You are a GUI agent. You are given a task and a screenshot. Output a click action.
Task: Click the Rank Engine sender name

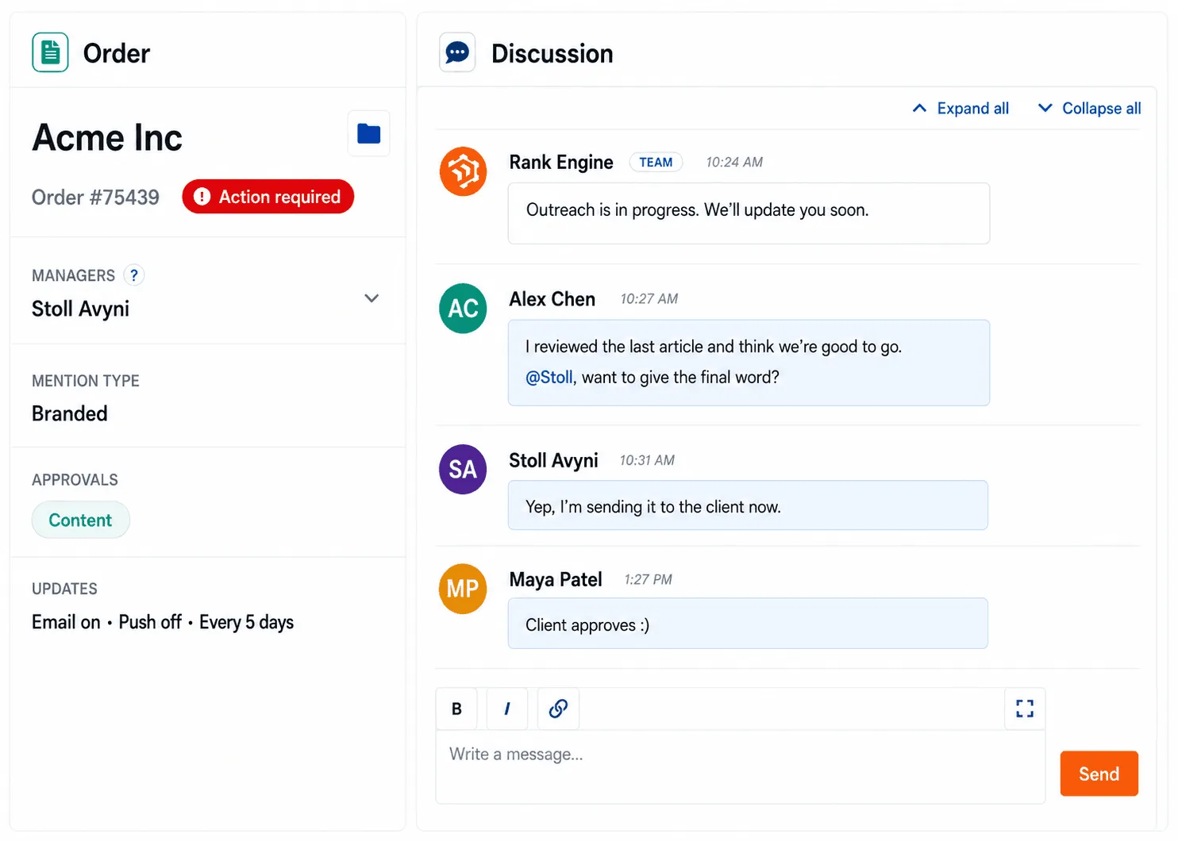[x=561, y=162]
